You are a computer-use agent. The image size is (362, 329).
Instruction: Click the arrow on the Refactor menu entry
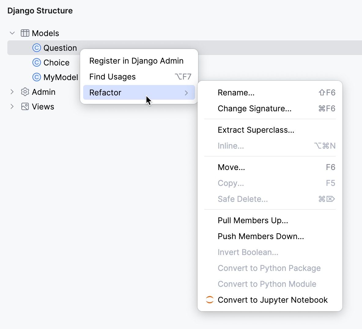pos(187,93)
